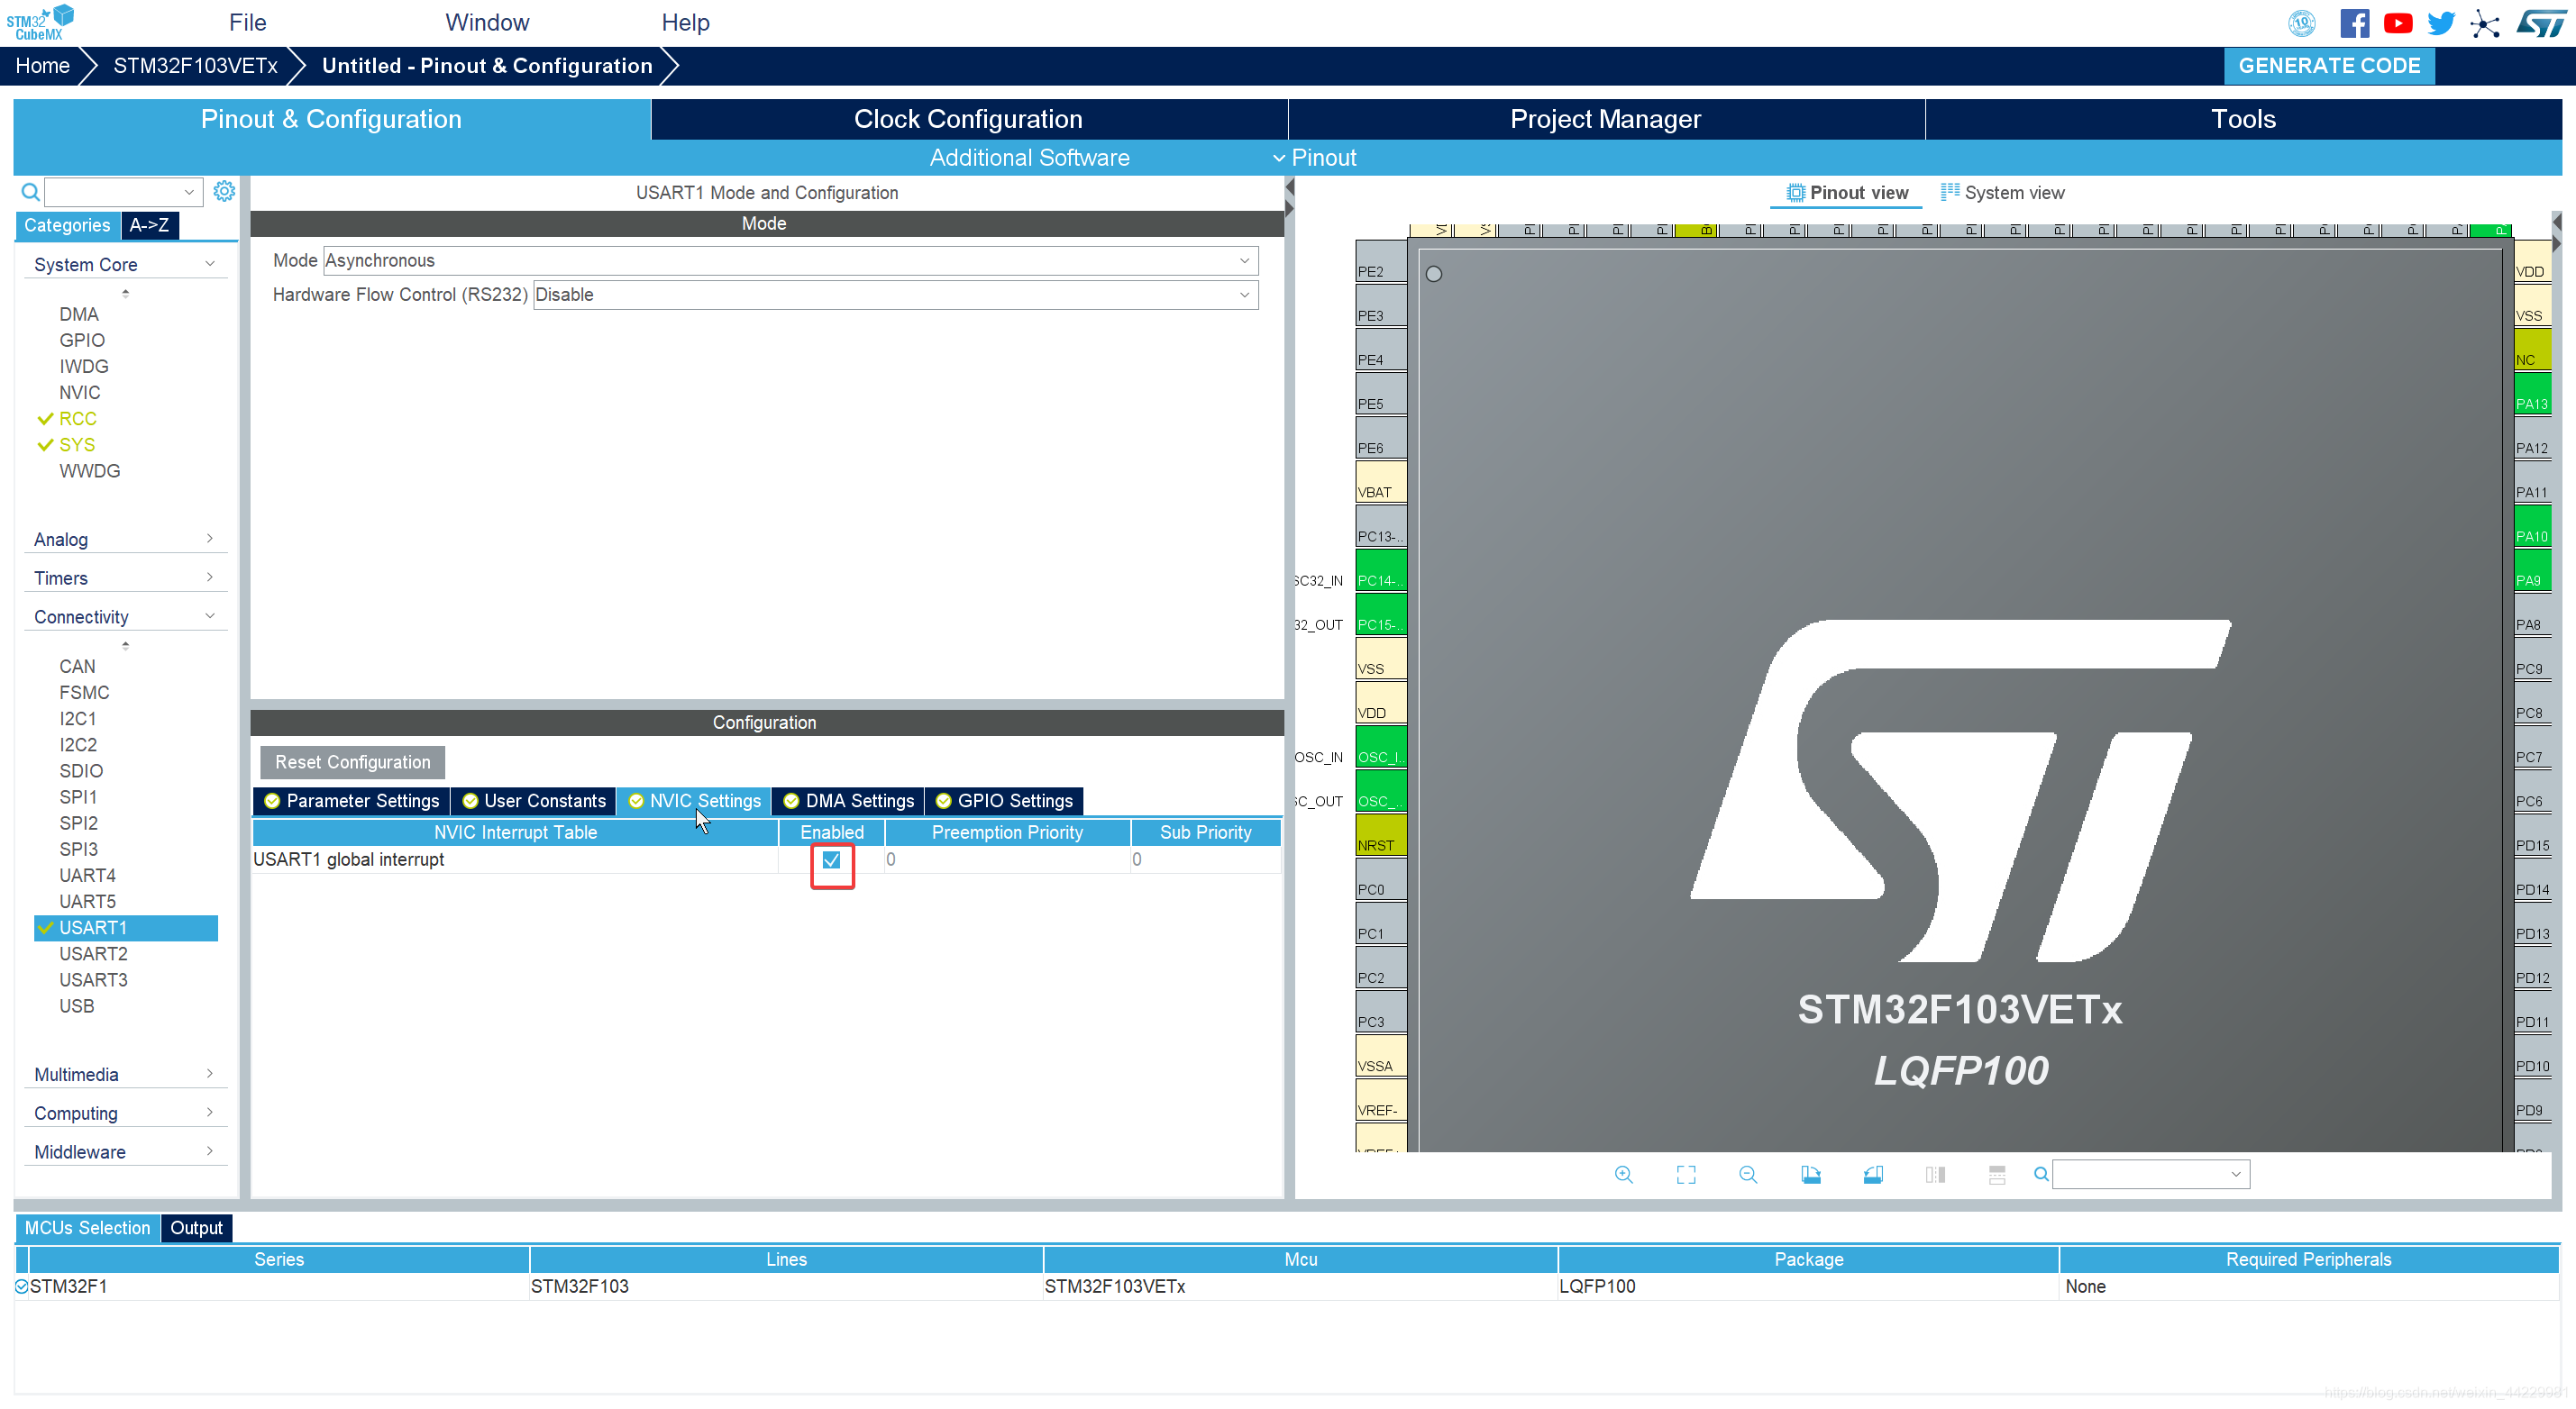Click the PC14 green pin
Screen dimensions: 2576x1409
pos(1381,569)
